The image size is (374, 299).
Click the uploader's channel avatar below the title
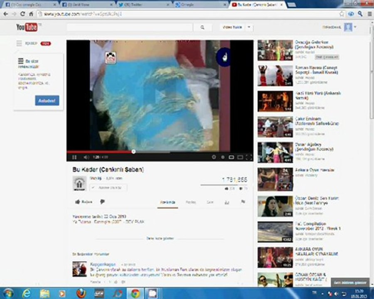tap(79, 184)
